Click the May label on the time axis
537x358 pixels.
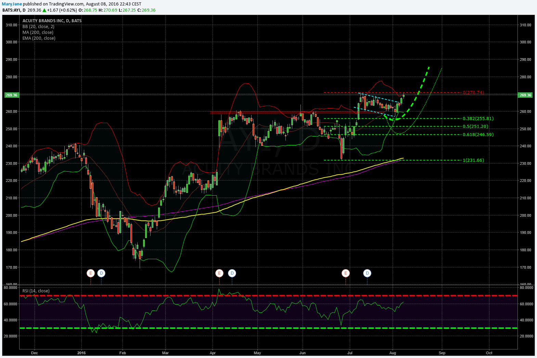click(257, 353)
